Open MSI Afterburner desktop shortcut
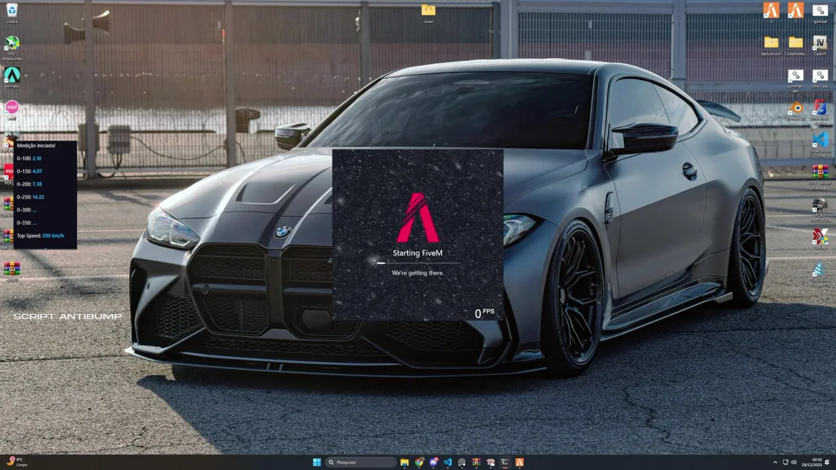This screenshot has height=470, width=836. coord(12,46)
